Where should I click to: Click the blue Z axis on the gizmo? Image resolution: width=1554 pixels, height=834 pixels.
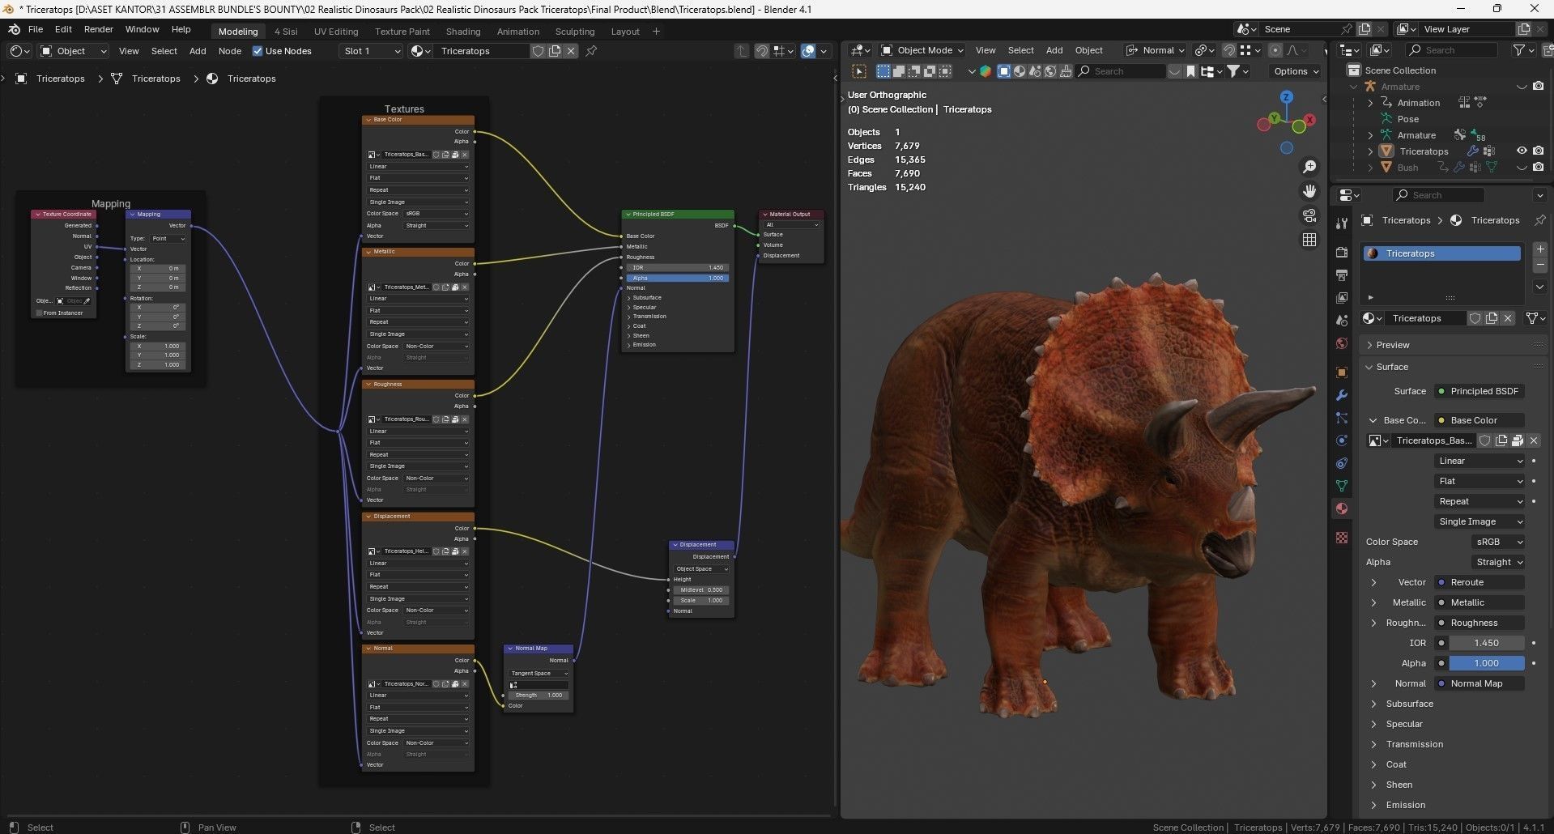(1286, 97)
